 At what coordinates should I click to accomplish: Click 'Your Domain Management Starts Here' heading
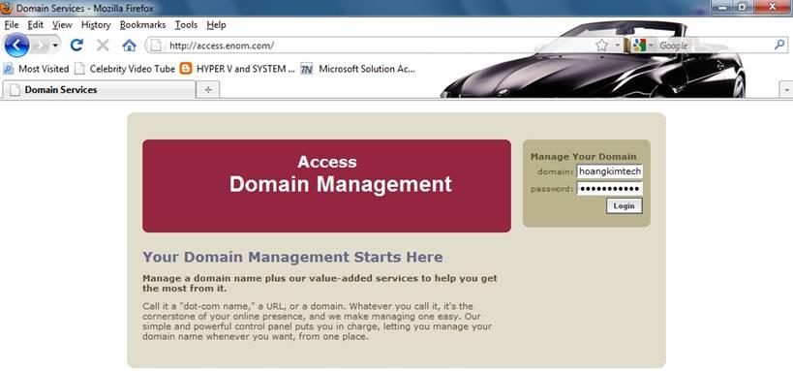point(292,257)
